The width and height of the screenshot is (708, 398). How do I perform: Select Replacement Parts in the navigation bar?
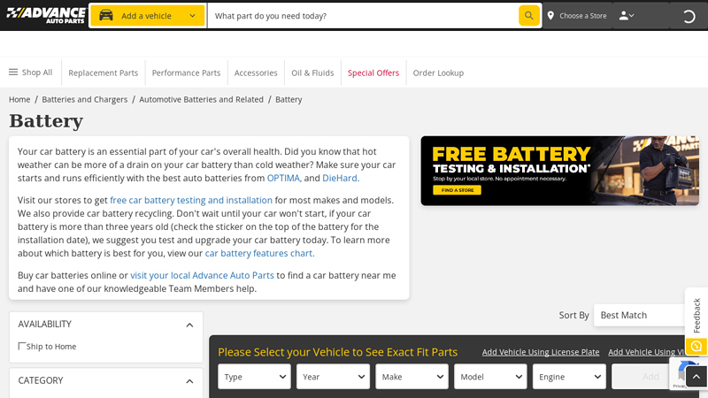point(104,73)
